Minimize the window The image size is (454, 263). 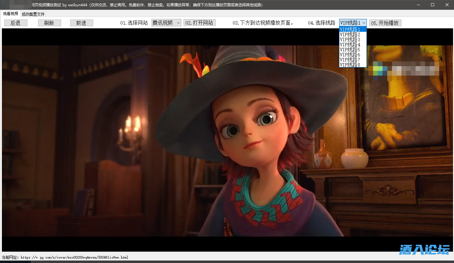[x=418, y=5]
